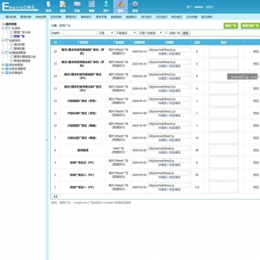Click ad name 内容头部广告位（电脑）
Viewport: 260px width, 260px height.
tap(82, 138)
